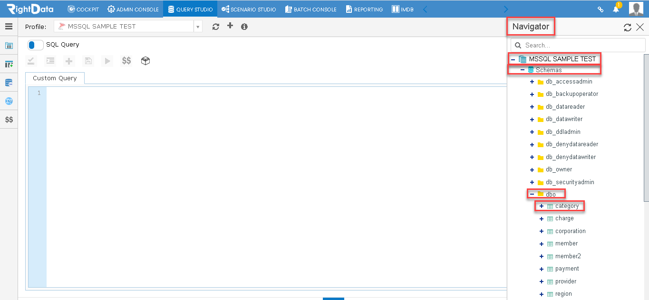Switch to Admin Console tab
The image size is (649, 300).
133,9
